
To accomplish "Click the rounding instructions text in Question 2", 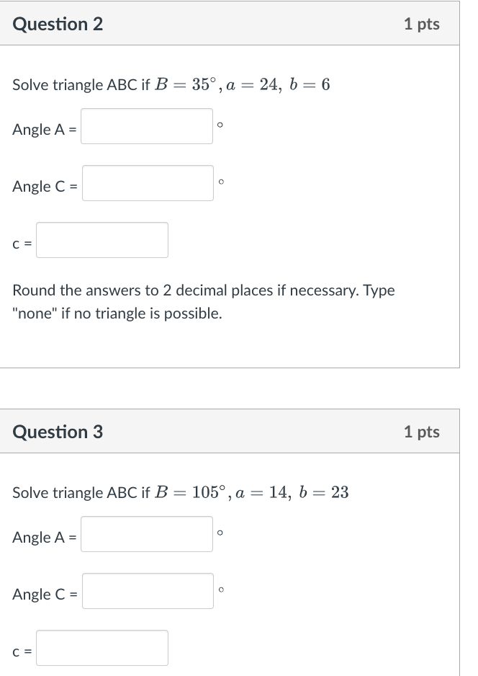I will pyautogui.click(x=204, y=301).
